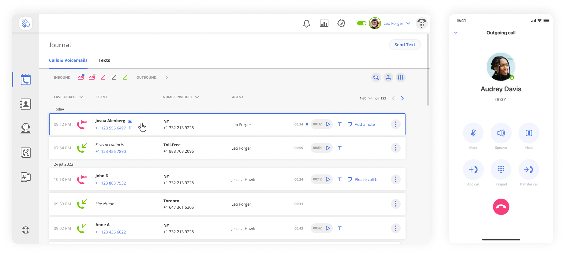565x254 pixels.
Task: Play the 00:54 recording for Several contacts
Action: click(328, 148)
